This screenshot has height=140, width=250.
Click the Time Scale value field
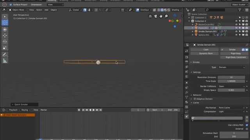coord(231,81)
